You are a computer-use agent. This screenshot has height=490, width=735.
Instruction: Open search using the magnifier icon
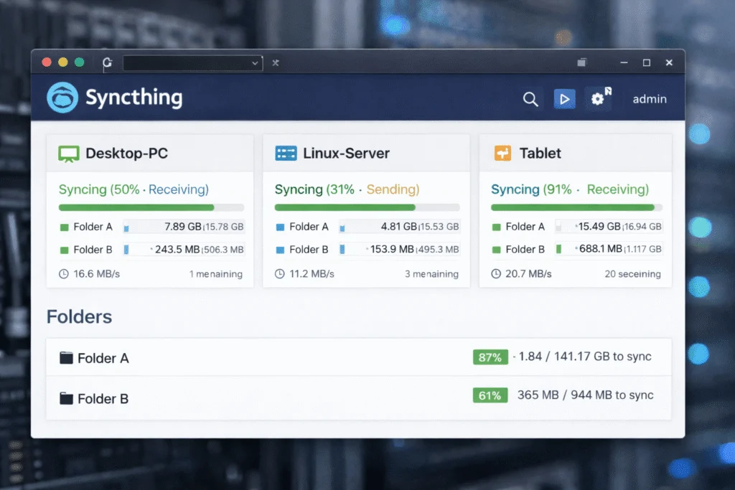pyautogui.click(x=530, y=99)
